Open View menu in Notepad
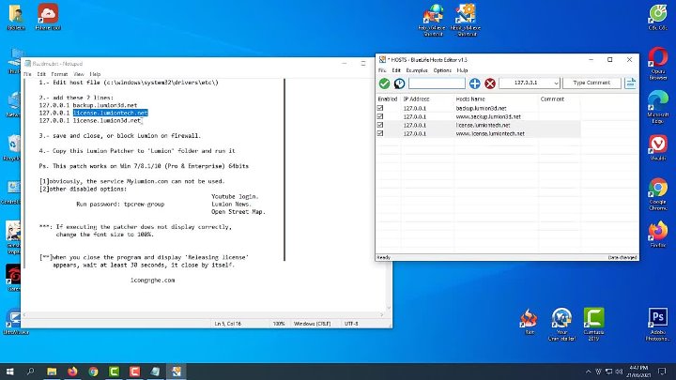The width and height of the screenshot is (676, 380). (79, 74)
